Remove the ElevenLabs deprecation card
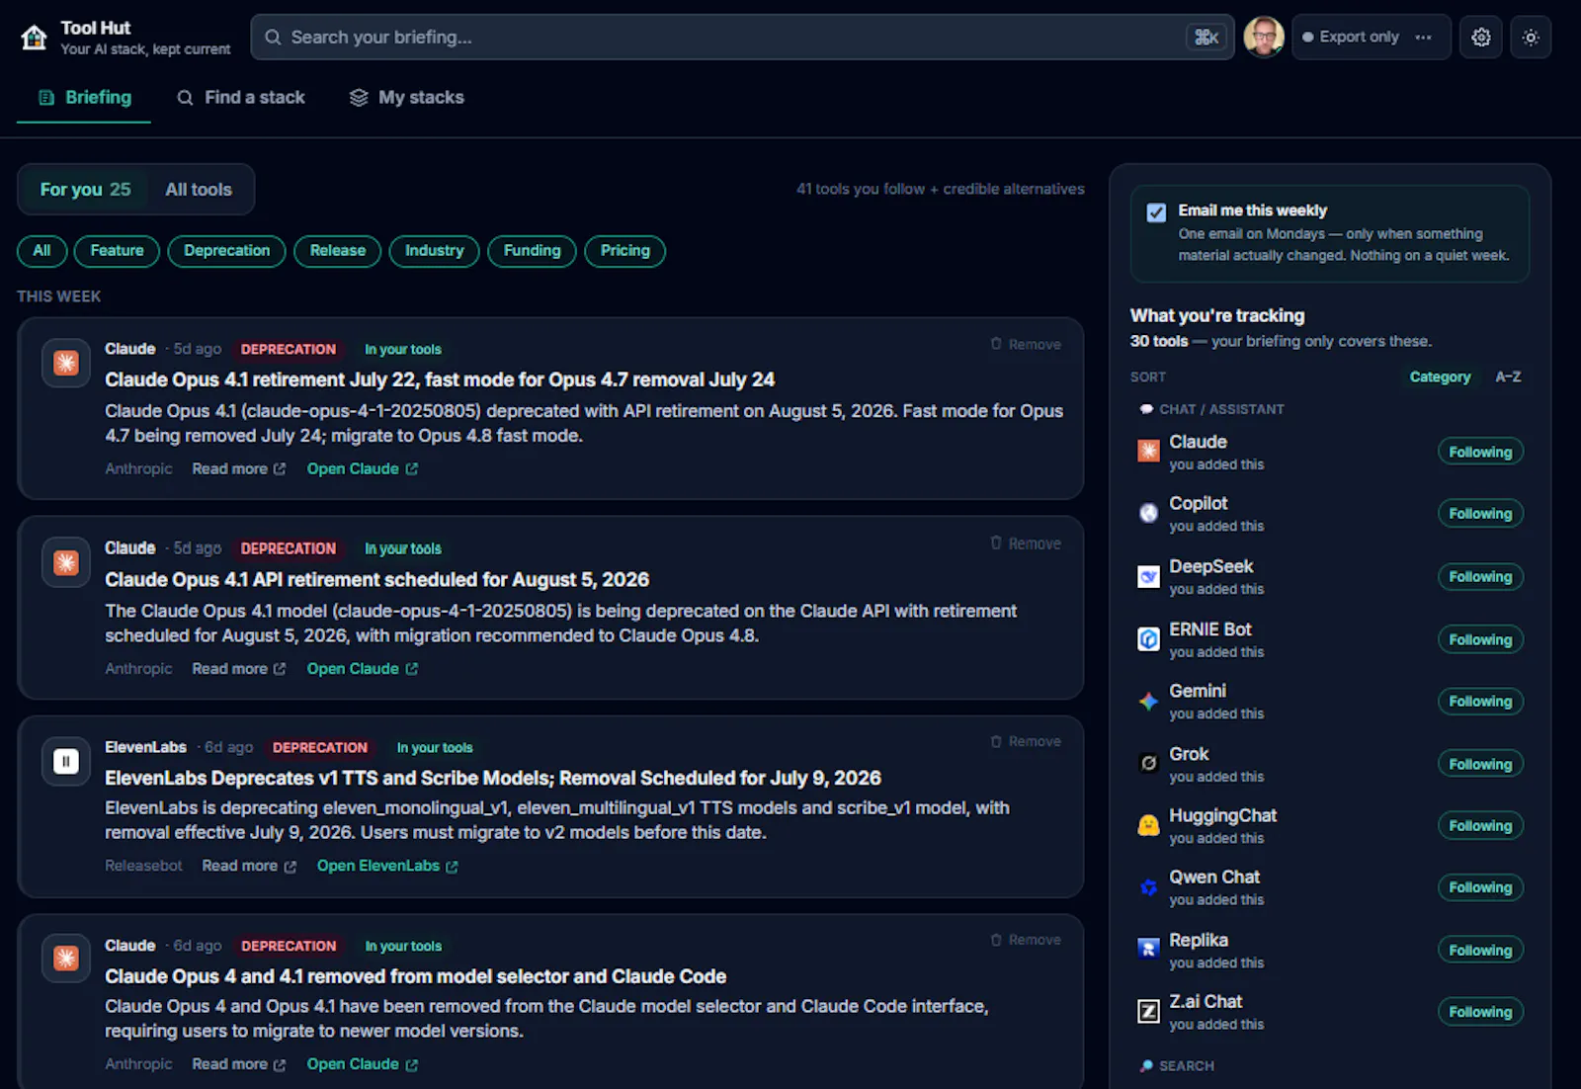The image size is (1581, 1089). (1026, 741)
